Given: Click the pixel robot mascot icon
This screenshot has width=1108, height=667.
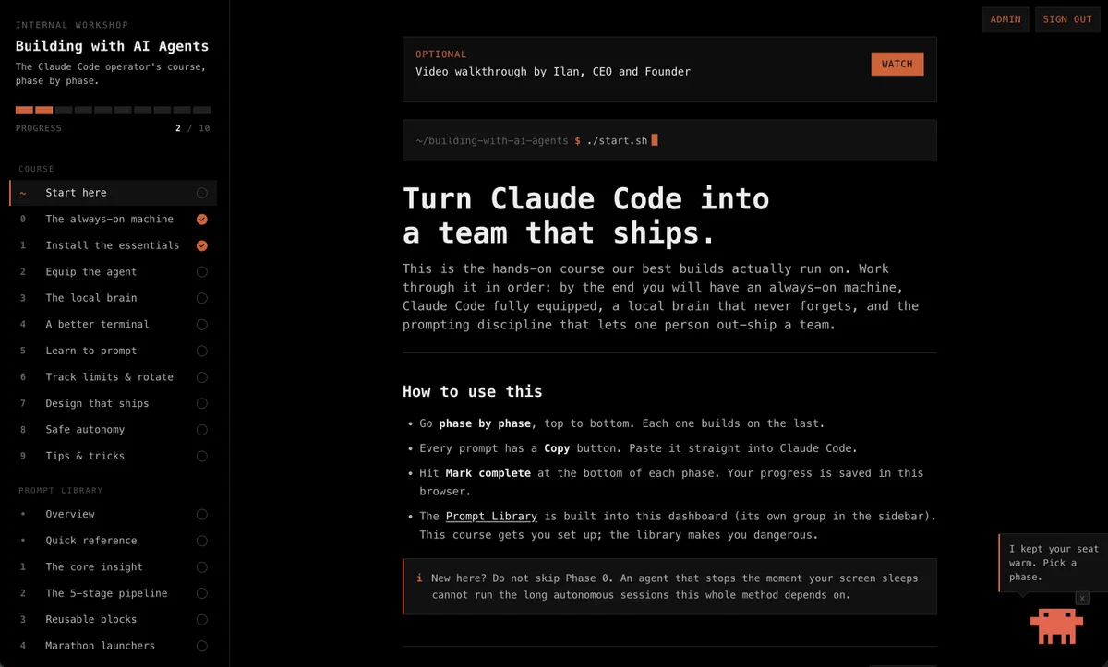Looking at the screenshot, I should click(x=1056, y=626).
